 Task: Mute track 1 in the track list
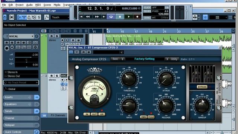point(51,36)
